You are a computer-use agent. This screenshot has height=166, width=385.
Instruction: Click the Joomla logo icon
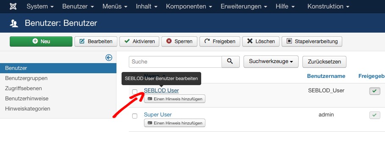pyautogui.click(x=13, y=6)
